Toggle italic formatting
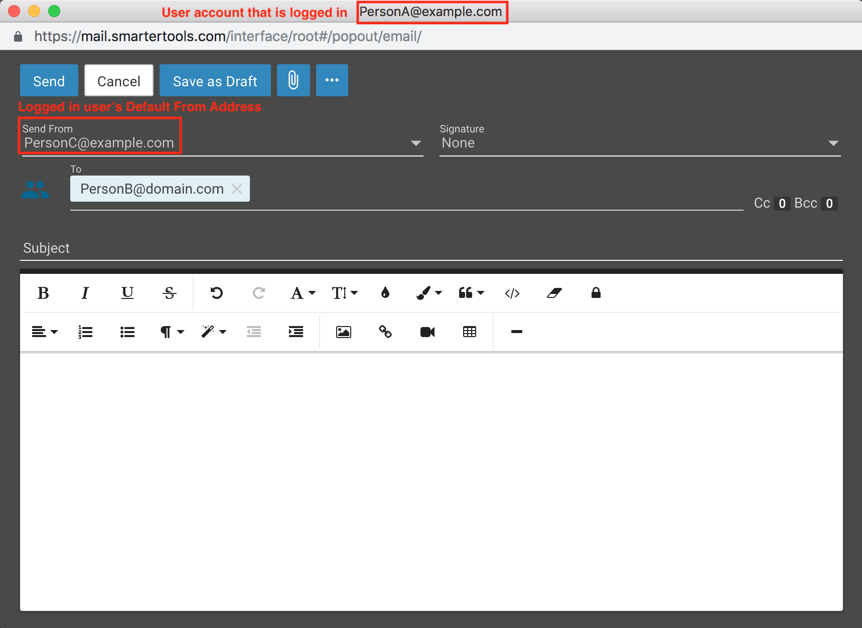 (85, 293)
